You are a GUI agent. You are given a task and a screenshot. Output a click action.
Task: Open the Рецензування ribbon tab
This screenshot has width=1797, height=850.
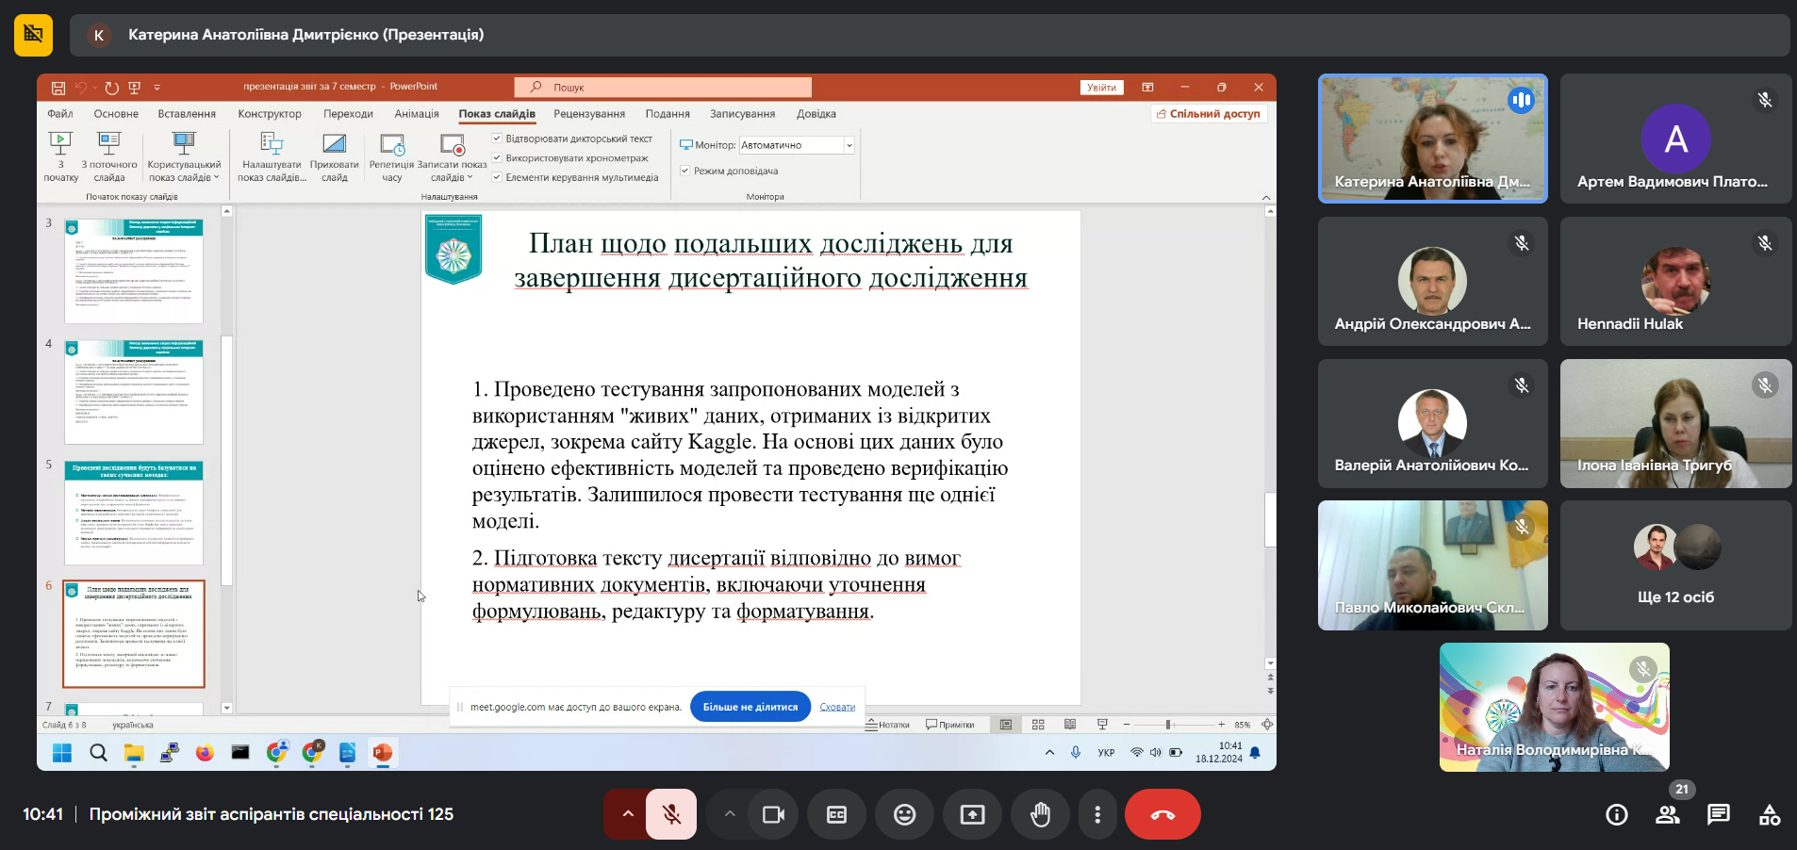tap(589, 113)
